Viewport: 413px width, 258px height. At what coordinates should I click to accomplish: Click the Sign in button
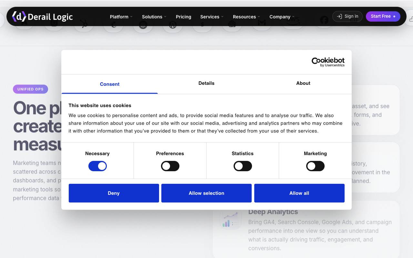(x=348, y=16)
